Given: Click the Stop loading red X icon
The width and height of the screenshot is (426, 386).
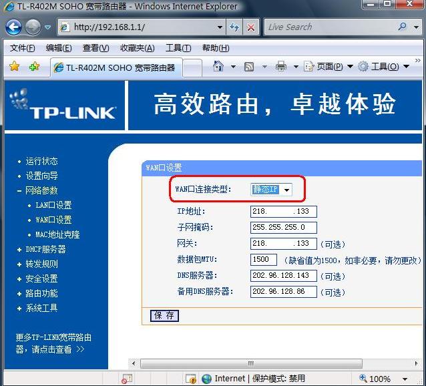Looking at the screenshot, I should coord(251,27).
